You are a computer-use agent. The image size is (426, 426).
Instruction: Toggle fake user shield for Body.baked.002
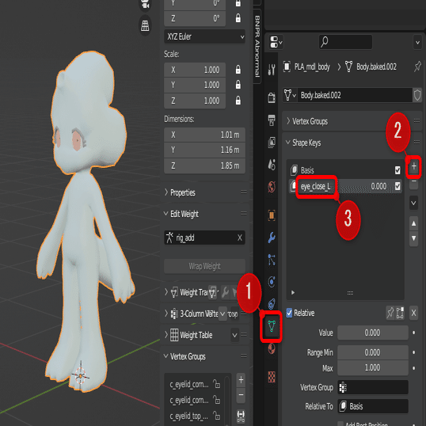417,95
